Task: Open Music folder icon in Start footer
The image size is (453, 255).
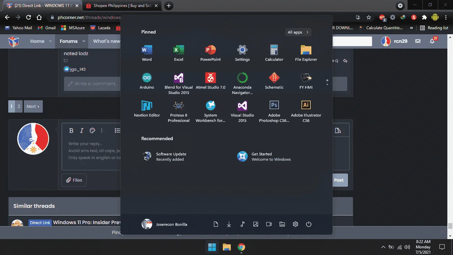Action: coord(242,224)
